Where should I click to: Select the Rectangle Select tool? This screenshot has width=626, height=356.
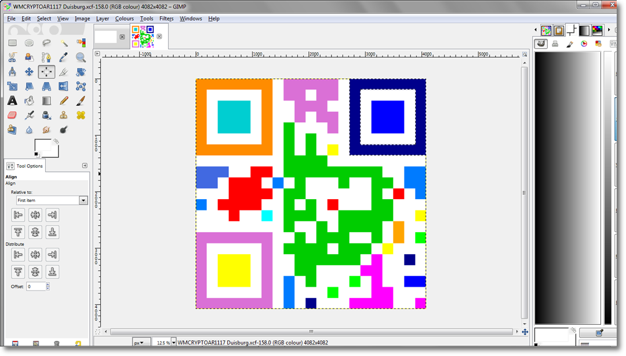[x=12, y=43]
